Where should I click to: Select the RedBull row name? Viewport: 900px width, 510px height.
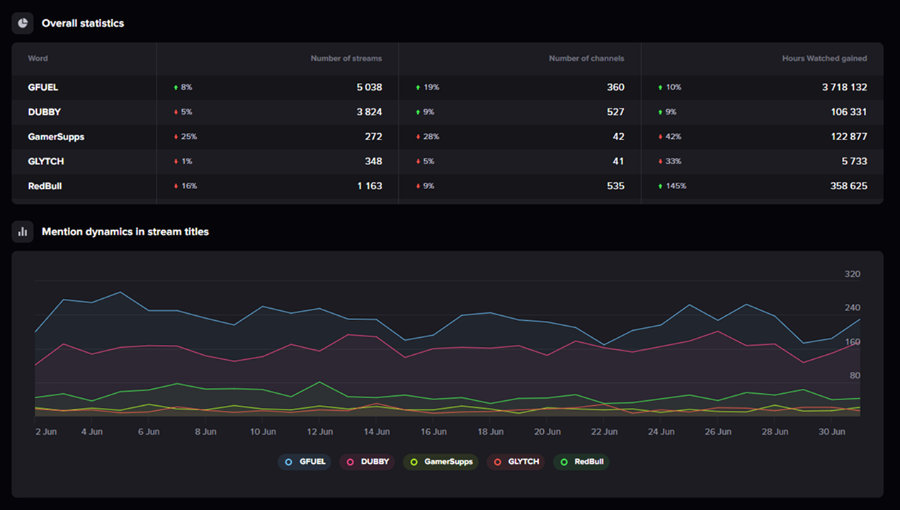[45, 186]
